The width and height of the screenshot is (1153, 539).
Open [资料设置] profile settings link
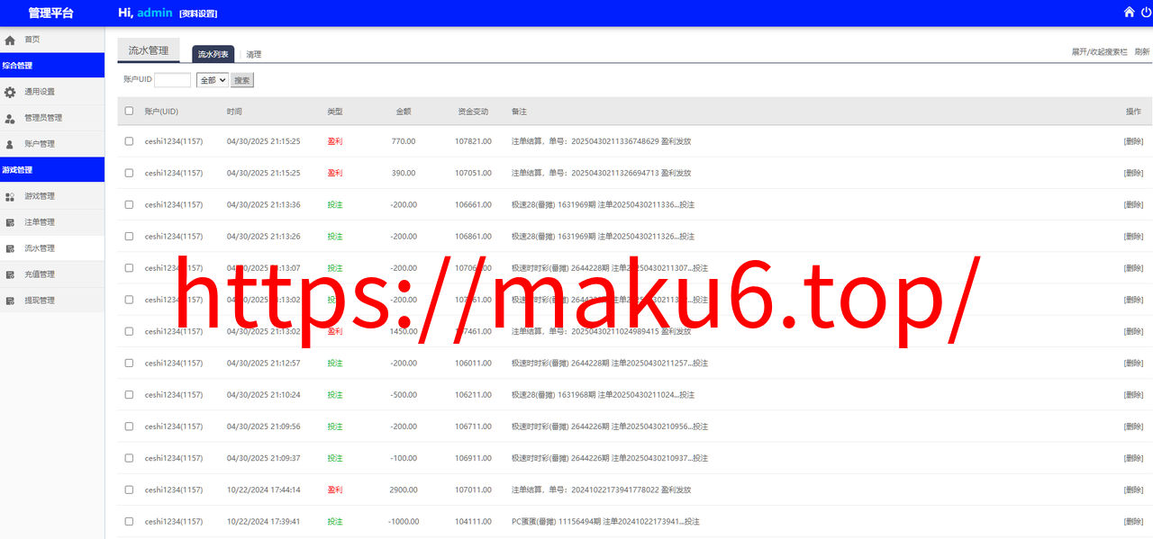point(198,13)
